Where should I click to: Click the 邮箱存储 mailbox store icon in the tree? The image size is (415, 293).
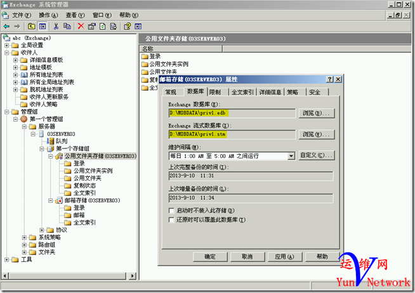[59, 200]
